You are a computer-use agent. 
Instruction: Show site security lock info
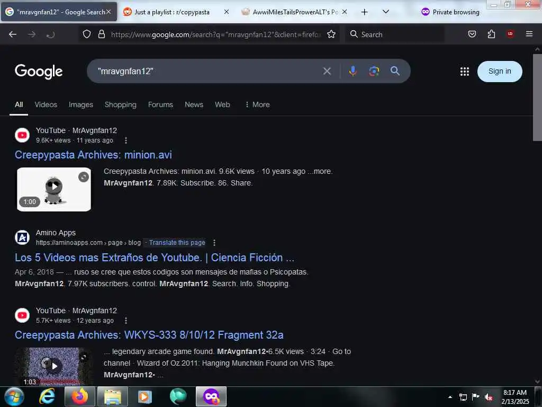tap(101, 34)
